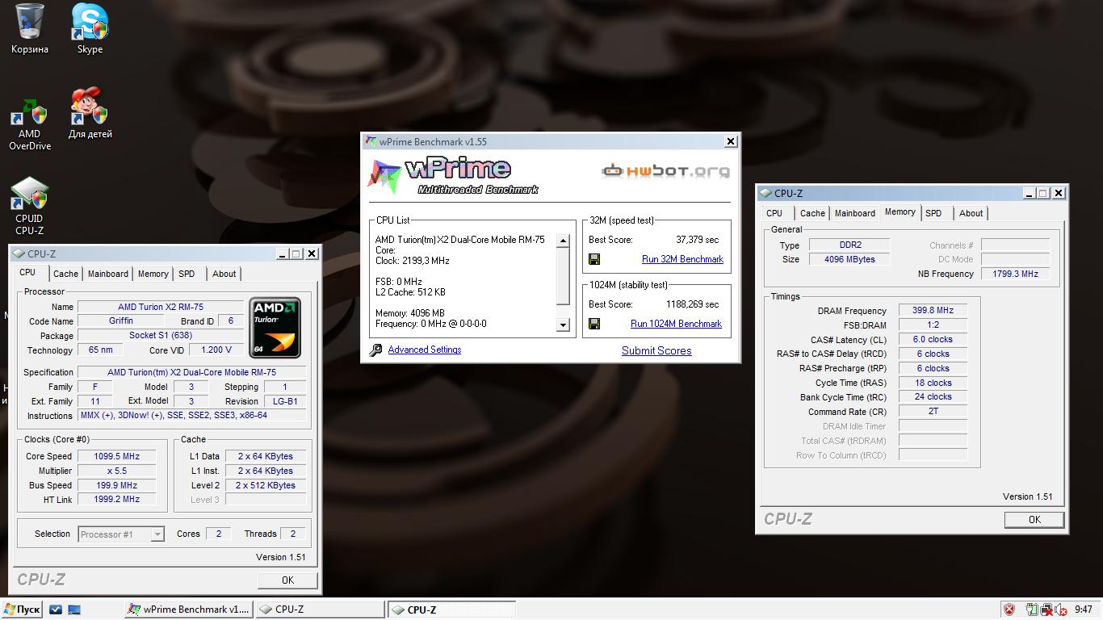Image resolution: width=1103 pixels, height=620 pixels.
Task: Open the About tab in left CPU-Z window
Action: coord(224,274)
